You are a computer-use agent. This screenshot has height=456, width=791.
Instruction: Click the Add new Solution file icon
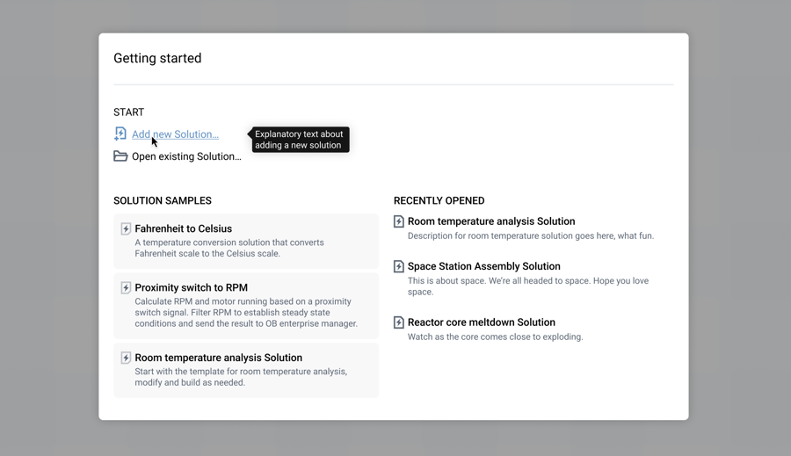point(120,134)
